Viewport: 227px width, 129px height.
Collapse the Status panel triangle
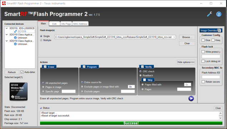[41, 108]
